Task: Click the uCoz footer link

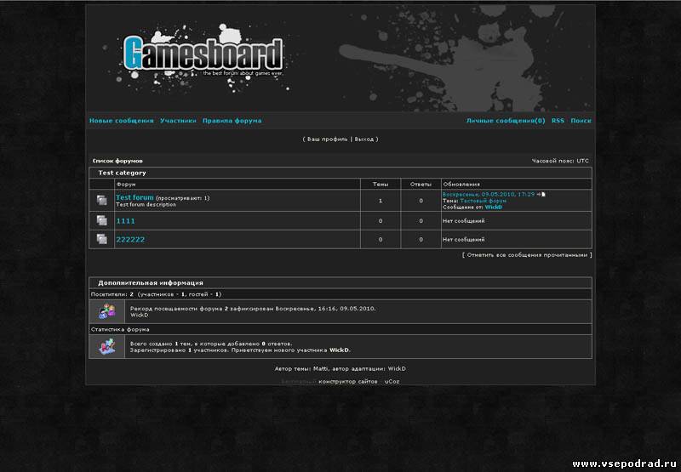Action: coord(392,381)
